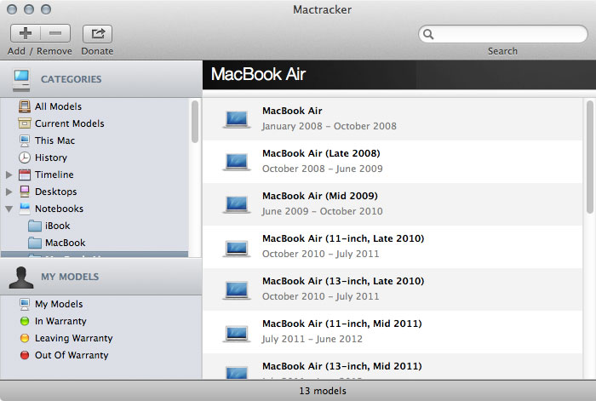Click the Remove minus button
Image resolution: width=596 pixels, height=401 pixels.
click(x=55, y=33)
